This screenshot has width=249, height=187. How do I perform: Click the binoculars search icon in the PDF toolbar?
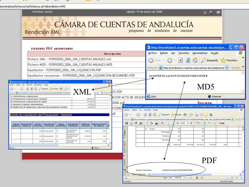point(141,123)
